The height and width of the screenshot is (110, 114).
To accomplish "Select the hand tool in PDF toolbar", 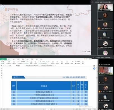I will click(3, 62).
